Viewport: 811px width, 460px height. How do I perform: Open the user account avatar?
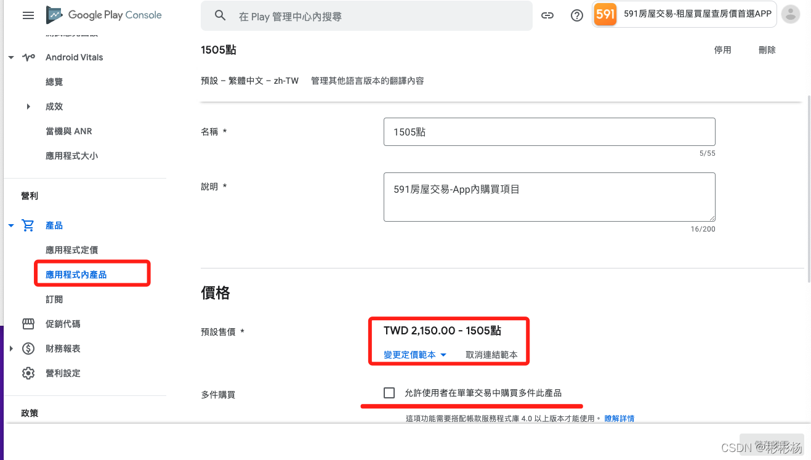pos(791,14)
